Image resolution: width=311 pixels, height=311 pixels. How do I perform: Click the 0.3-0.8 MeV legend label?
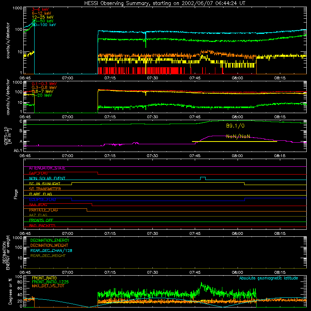coord(44,87)
